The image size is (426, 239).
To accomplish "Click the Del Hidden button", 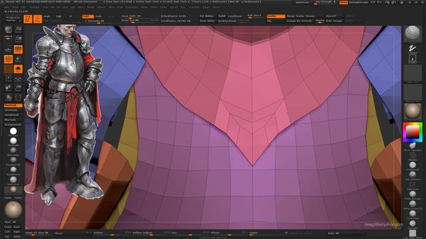I will (x=207, y=16).
